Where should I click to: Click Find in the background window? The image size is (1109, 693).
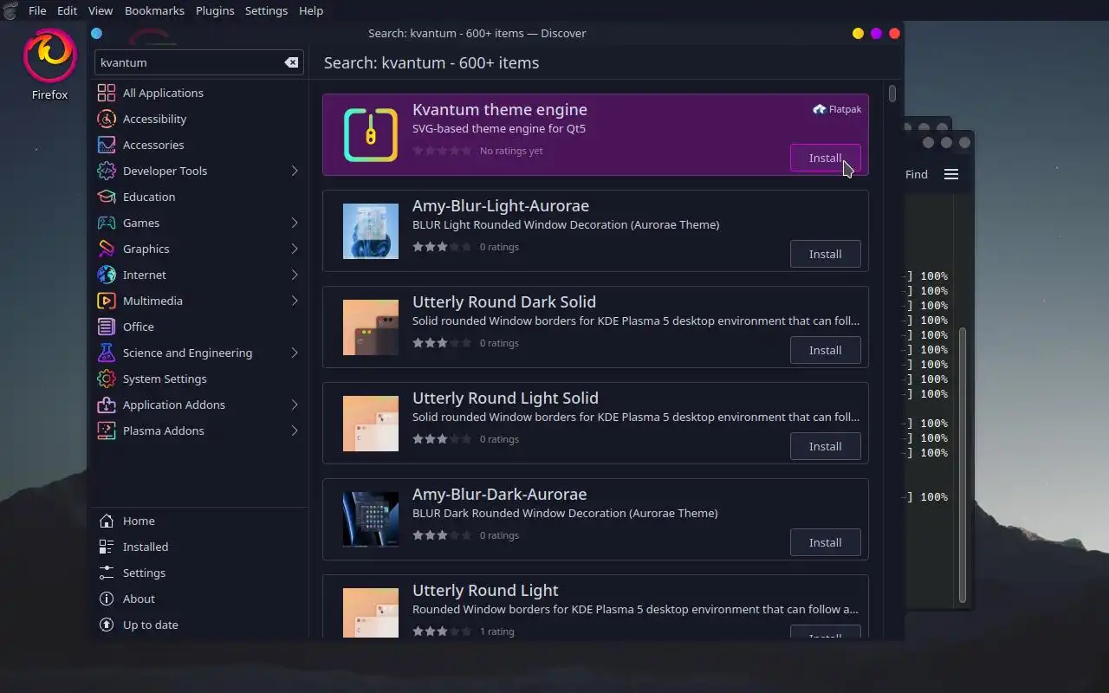click(916, 174)
